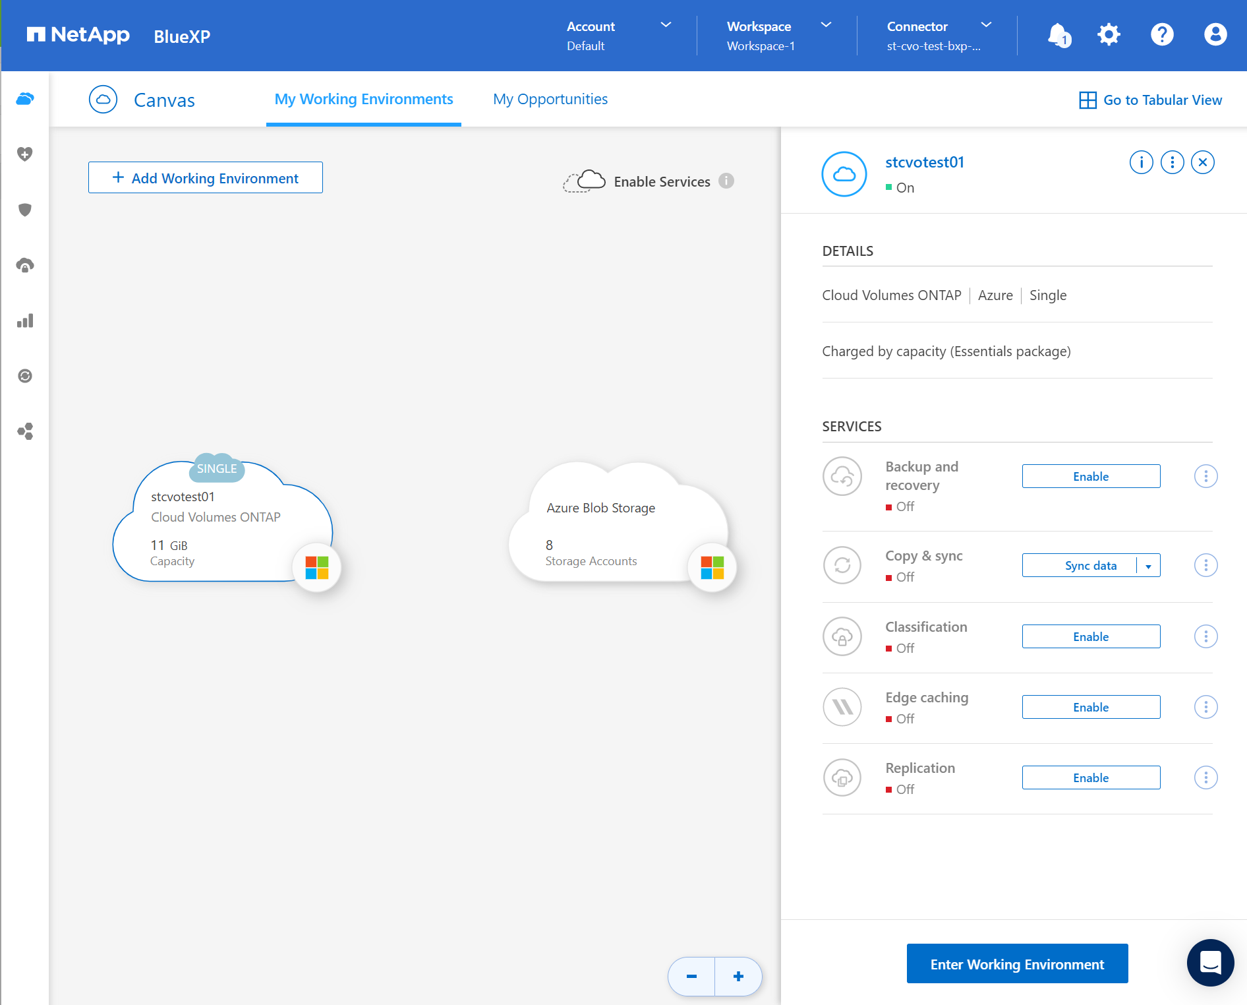Open the Health sidebar icon
This screenshot has width=1247, height=1005.
[x=25, y=154]
